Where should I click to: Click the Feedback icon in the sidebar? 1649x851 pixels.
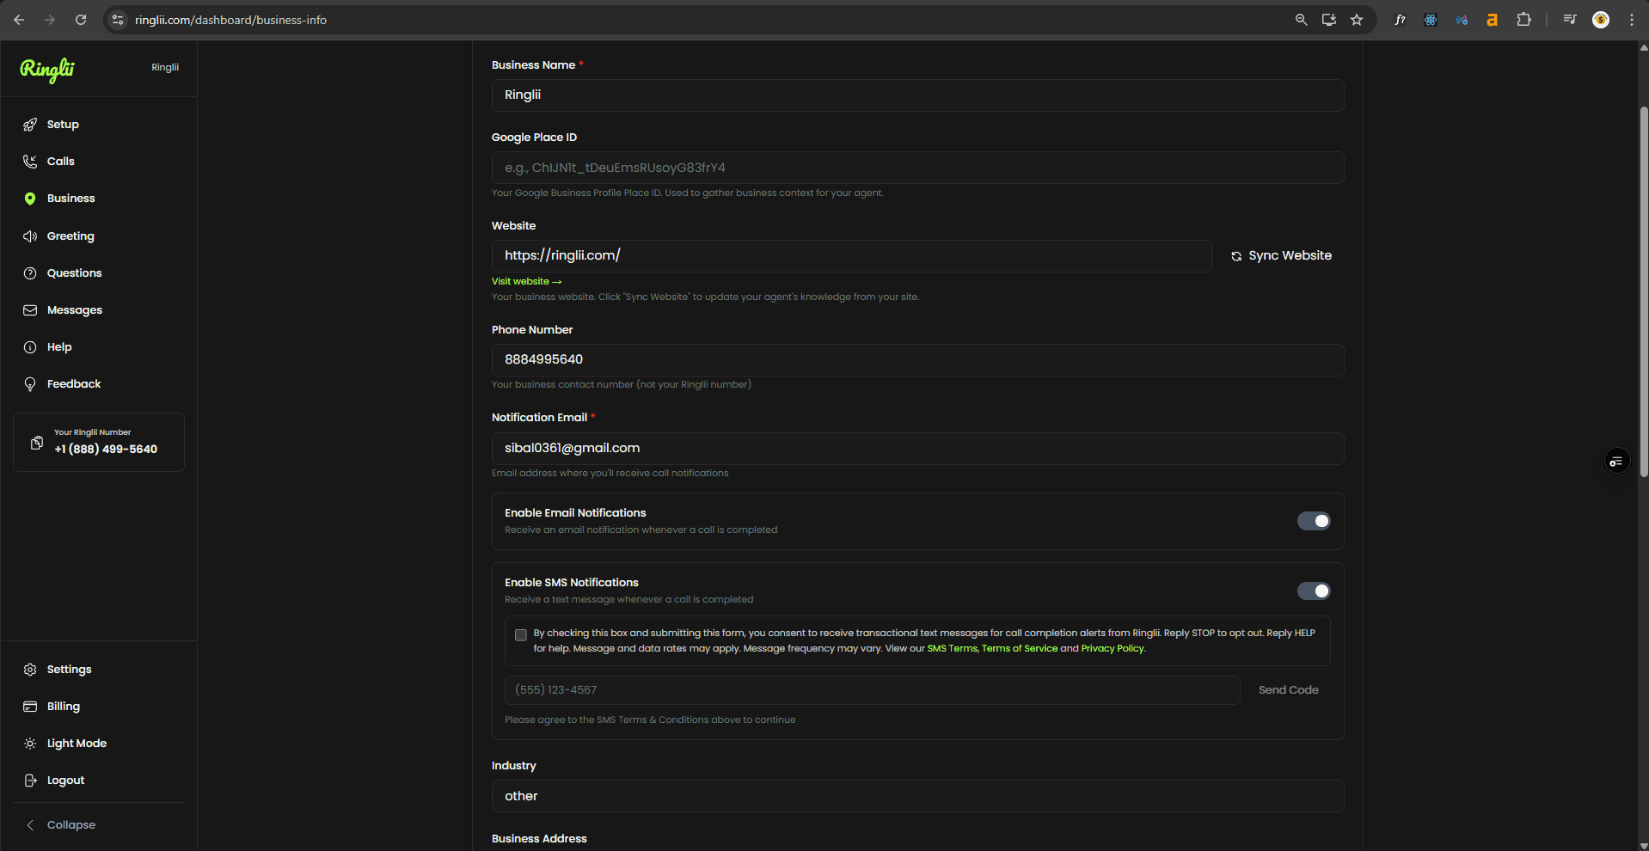click(x=30, y=383)
